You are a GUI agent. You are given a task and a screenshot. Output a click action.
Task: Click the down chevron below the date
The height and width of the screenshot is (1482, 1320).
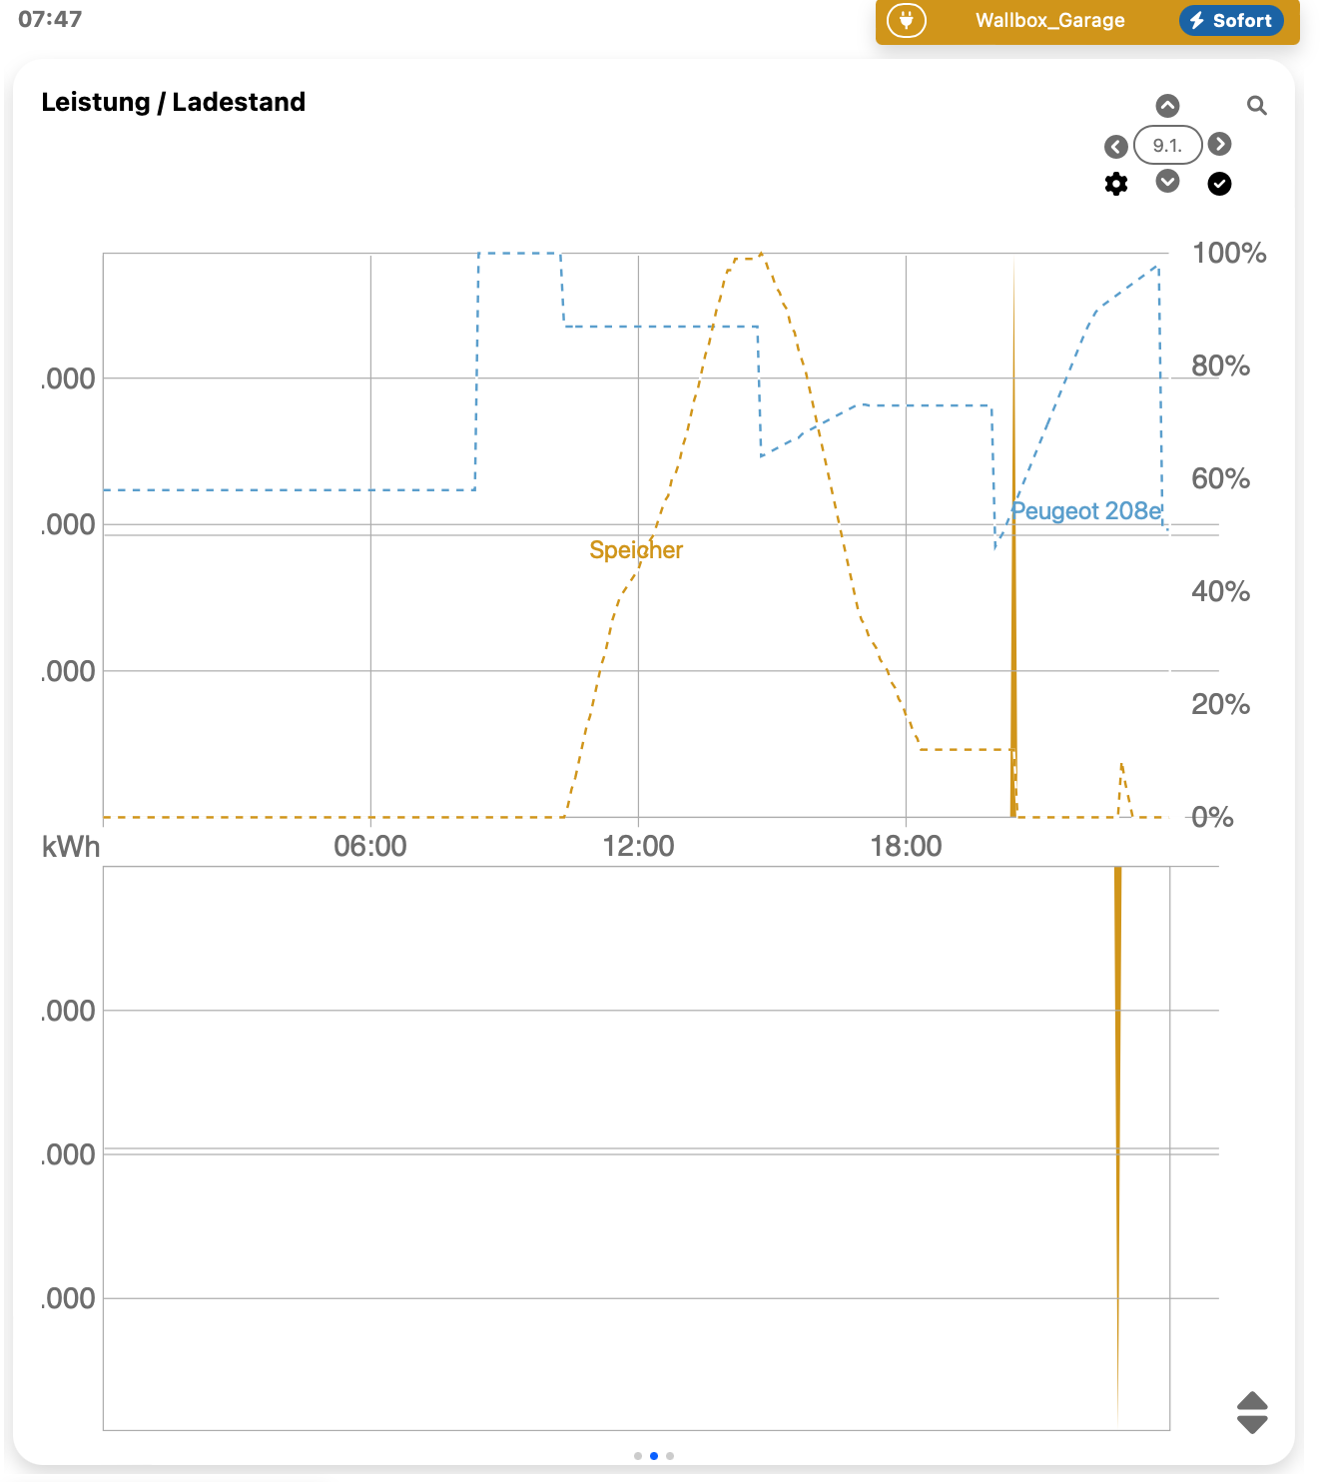pos(1167,181)
